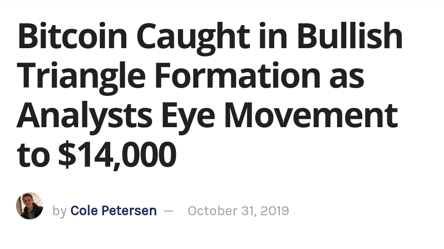Click the "by" label before the author name
Screen dimensions: 444x249
59,211
